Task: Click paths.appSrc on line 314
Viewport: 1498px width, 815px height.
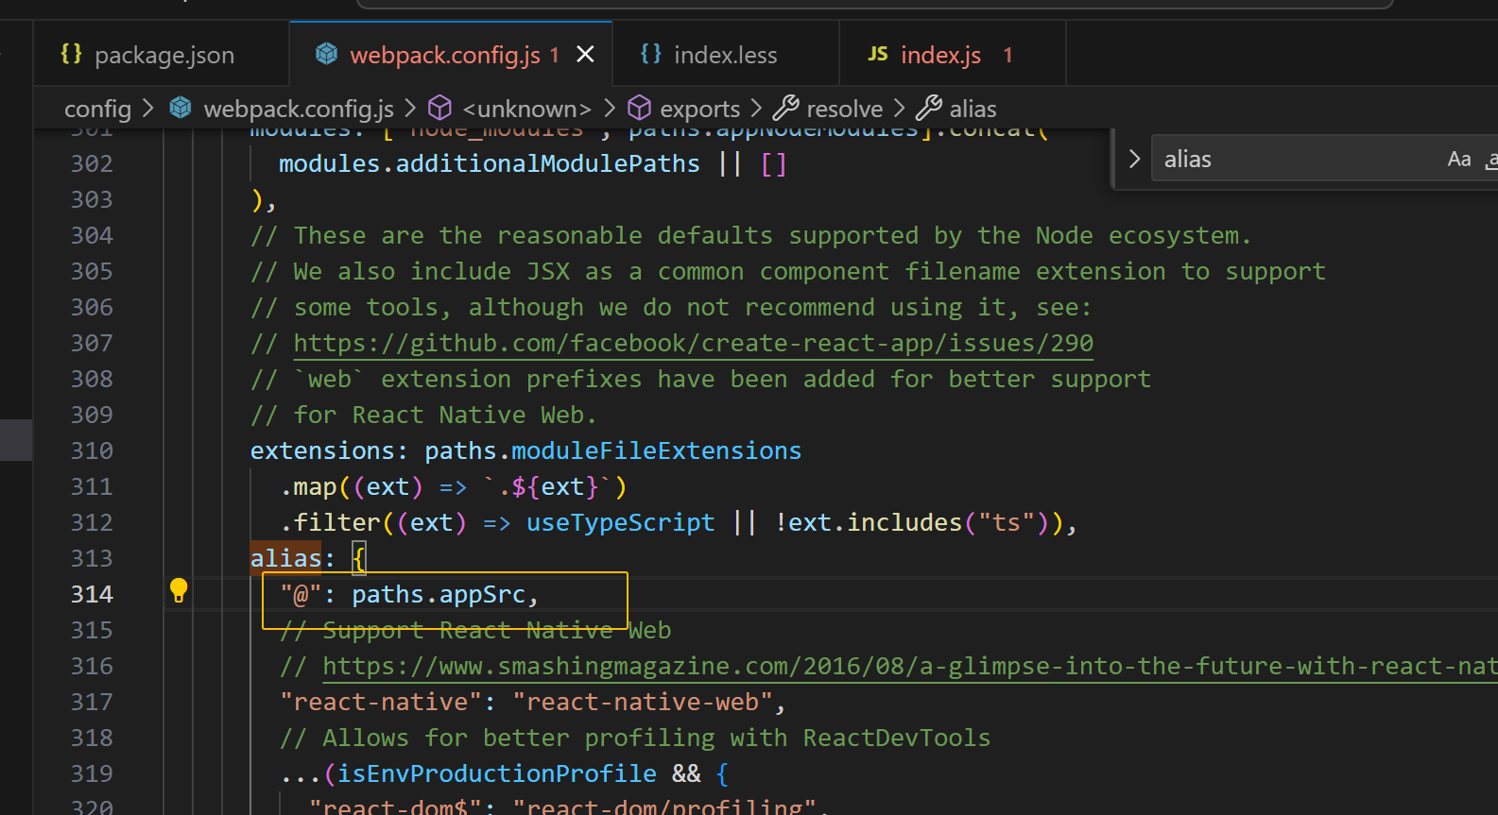Action: [439, 594]
